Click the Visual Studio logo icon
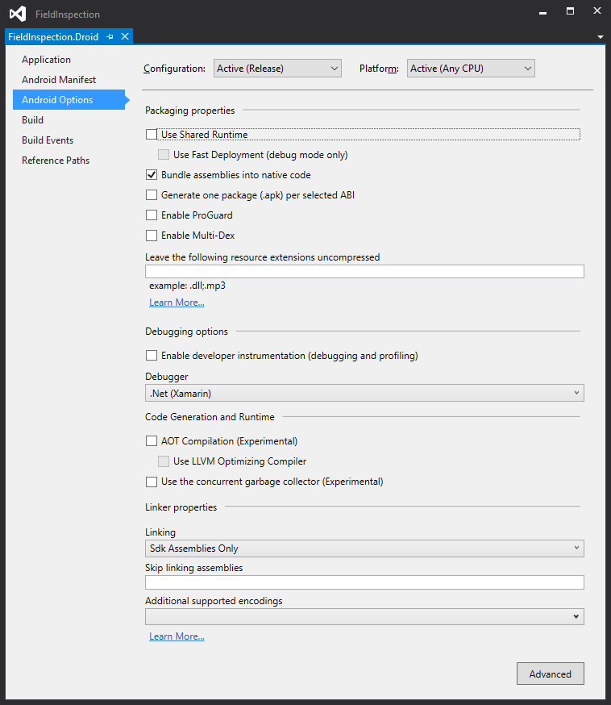This screenshot has height=705, width=611. point(18,14)
